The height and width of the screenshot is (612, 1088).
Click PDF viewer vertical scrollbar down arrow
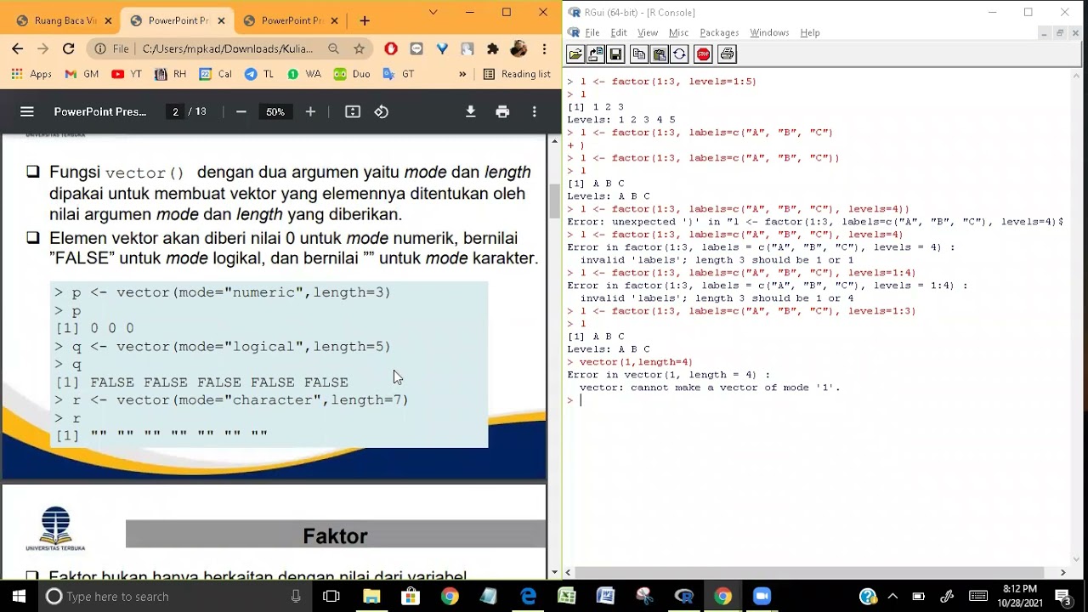tap(555, 572)
